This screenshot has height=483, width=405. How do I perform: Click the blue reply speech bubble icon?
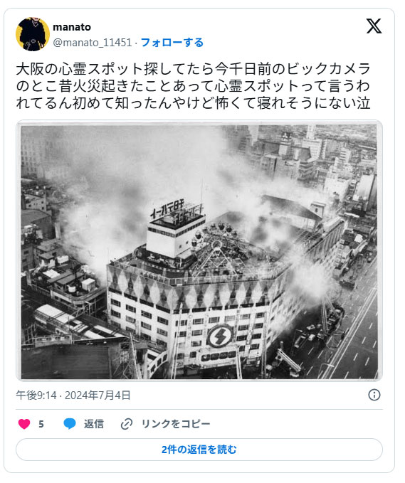[70, 424]
